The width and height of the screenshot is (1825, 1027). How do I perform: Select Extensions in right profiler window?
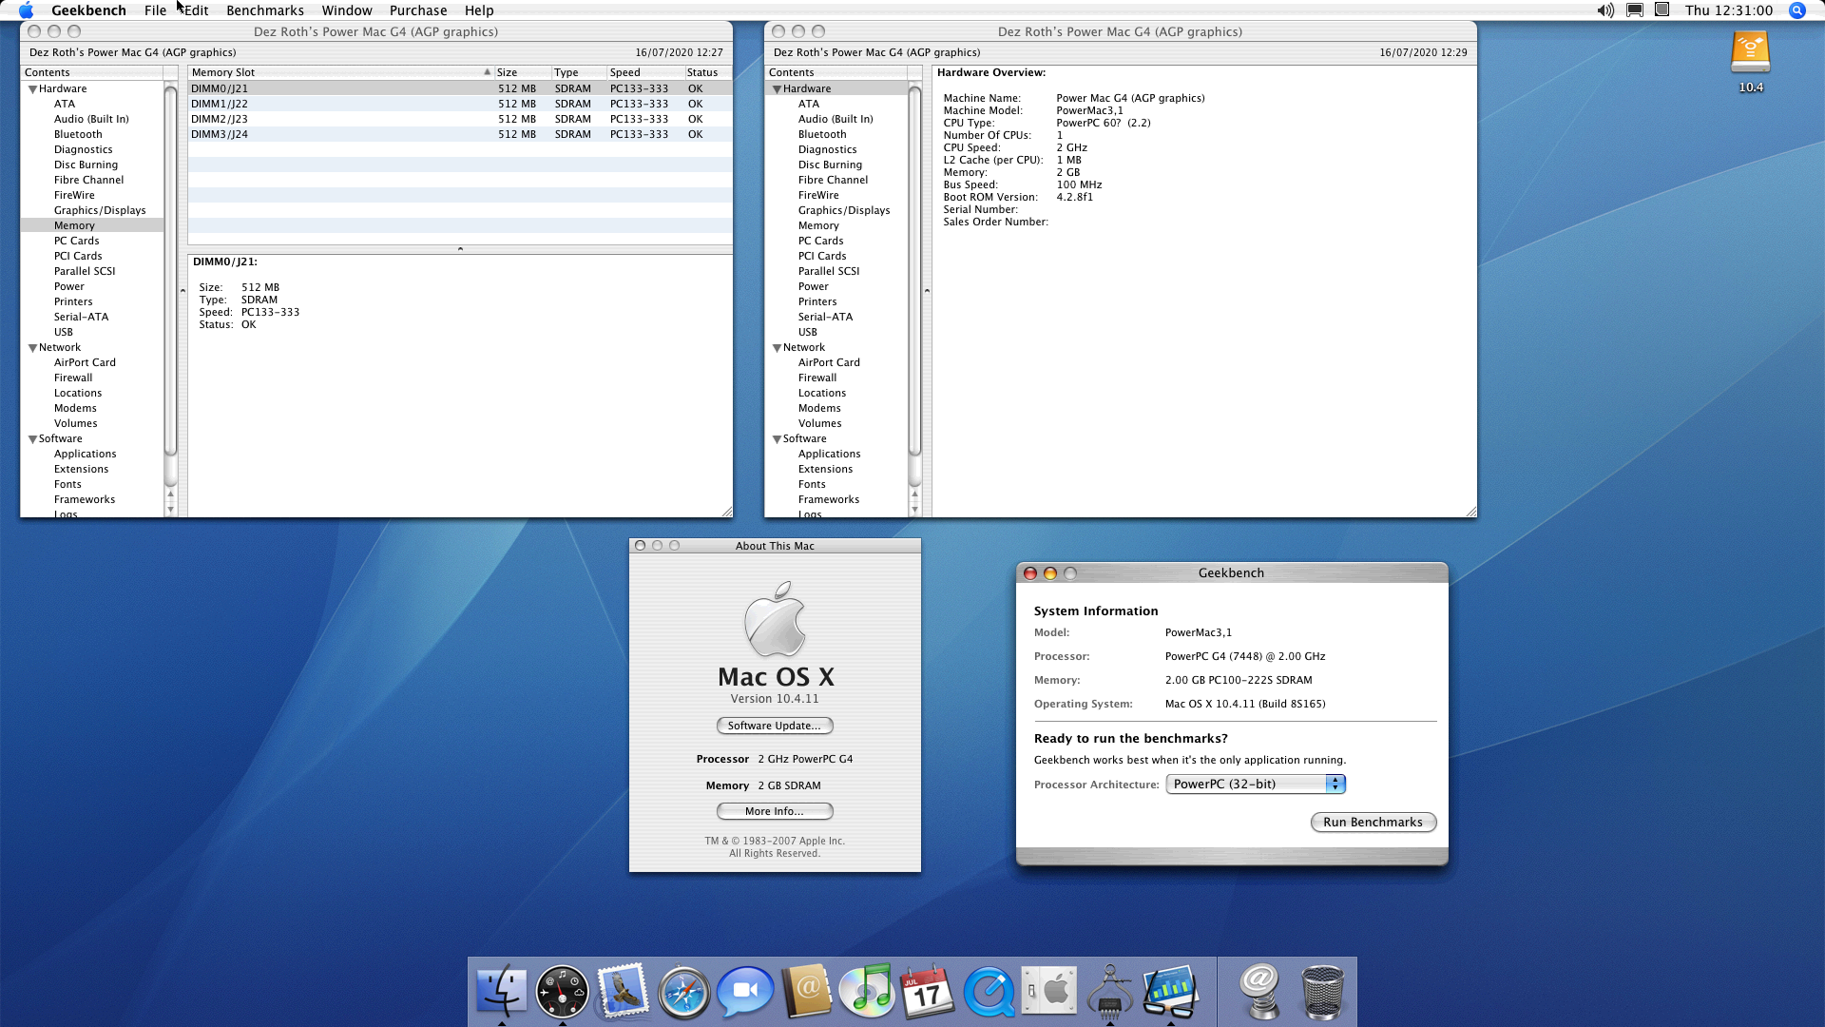(x=825, y=469)
